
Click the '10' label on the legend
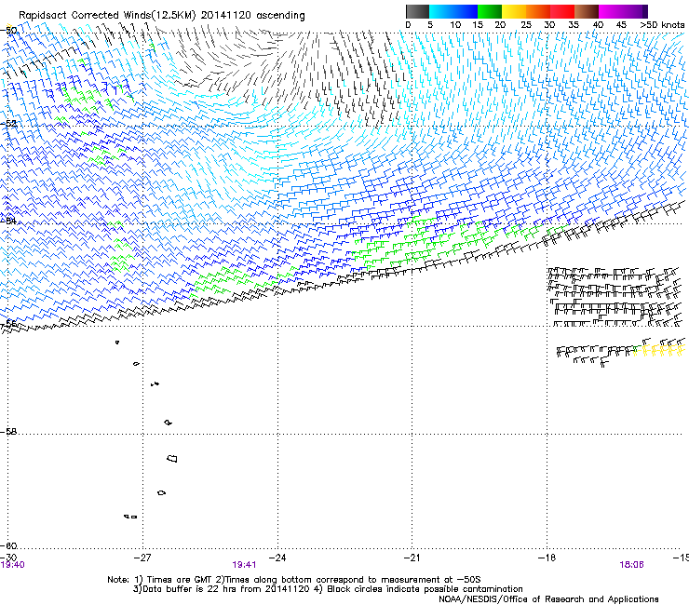coord(455,25)
